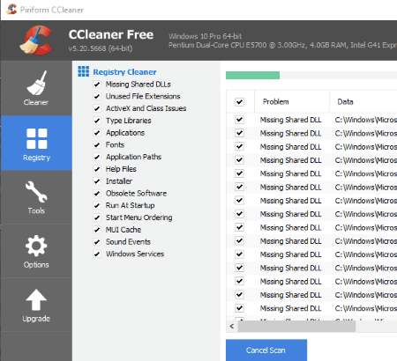Viewport: 397px width, 361px height.
Task: Open the Tools wrench icon
Action: [x=36, y=191]
